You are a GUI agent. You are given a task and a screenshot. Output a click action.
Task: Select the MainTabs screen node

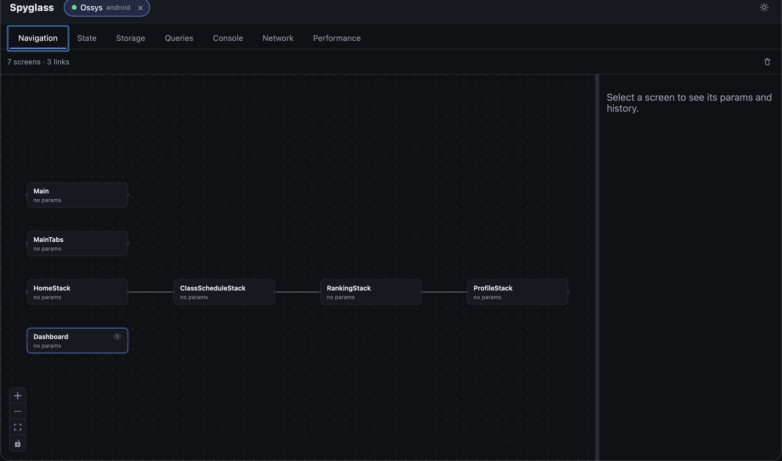(77, 243)
